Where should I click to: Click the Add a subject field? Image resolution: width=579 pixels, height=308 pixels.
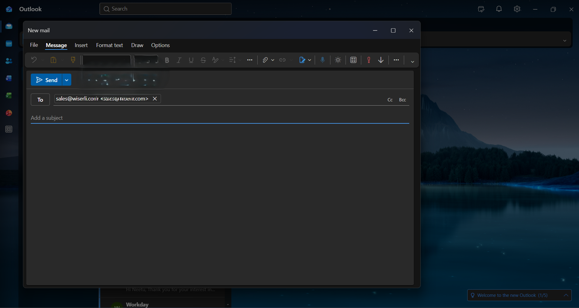220,118
